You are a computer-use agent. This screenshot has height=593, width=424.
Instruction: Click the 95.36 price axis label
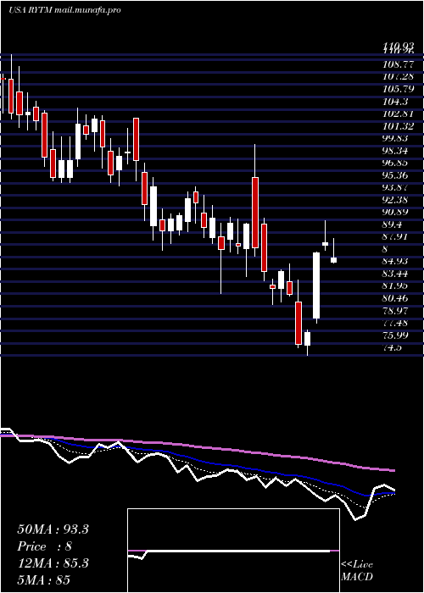[397, 175]
